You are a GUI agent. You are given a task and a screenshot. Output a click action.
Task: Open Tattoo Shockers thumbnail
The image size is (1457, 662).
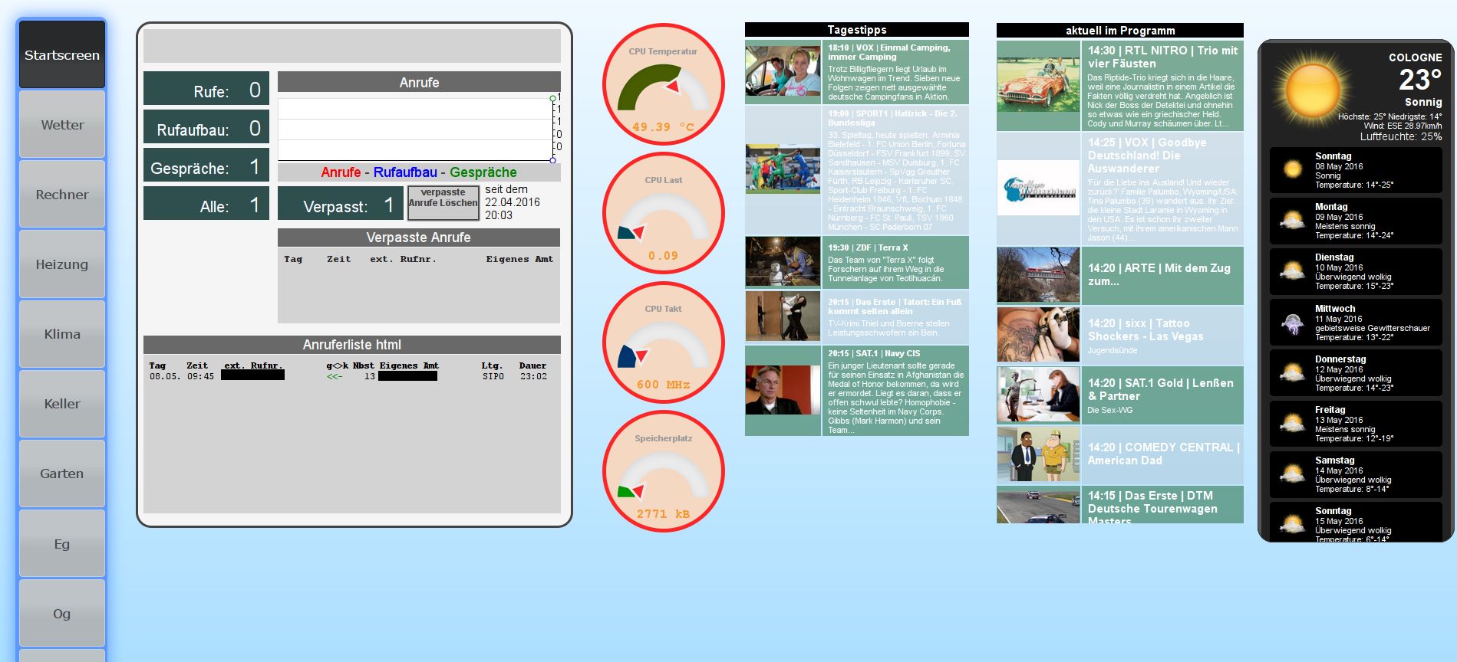[1039, 334]
